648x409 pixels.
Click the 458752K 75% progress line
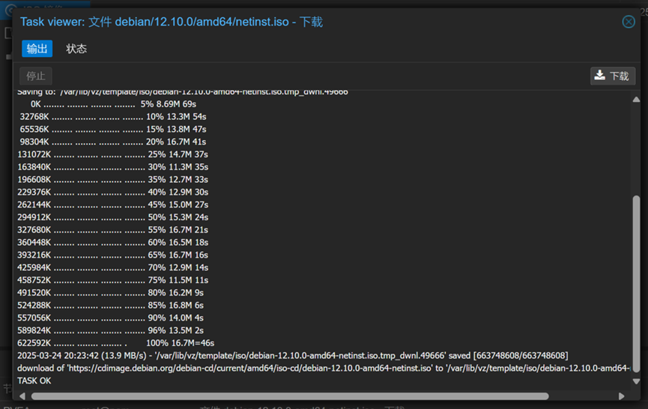[x=113, y=279]
